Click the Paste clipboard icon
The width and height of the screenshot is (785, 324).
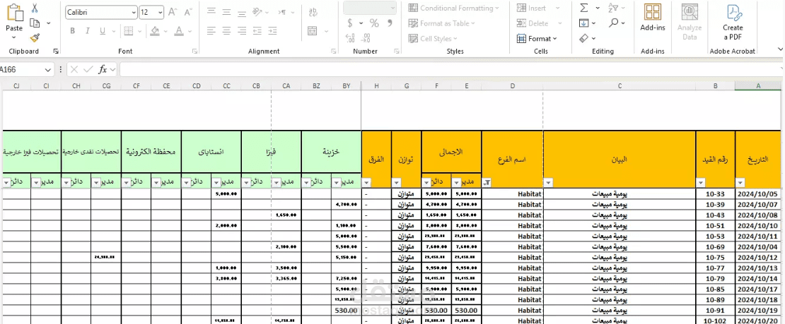(x=14, y=12)
